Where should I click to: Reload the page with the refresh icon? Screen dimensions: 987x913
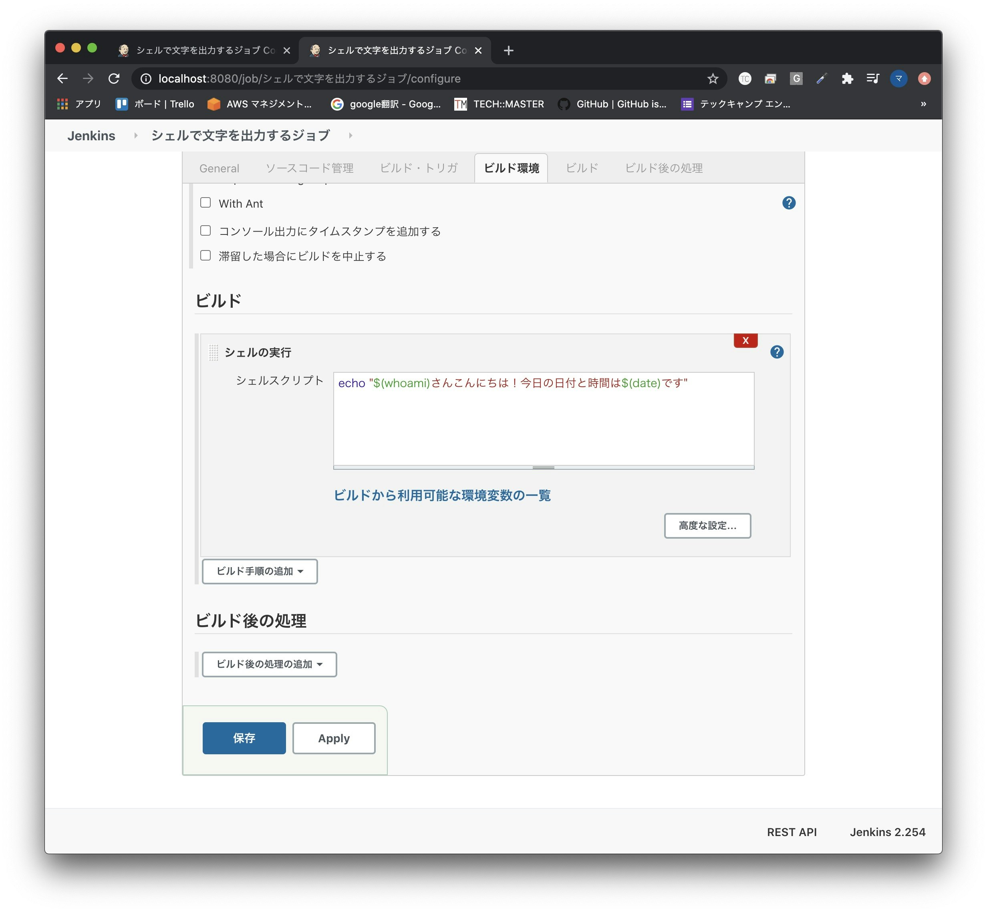(114, 79)
